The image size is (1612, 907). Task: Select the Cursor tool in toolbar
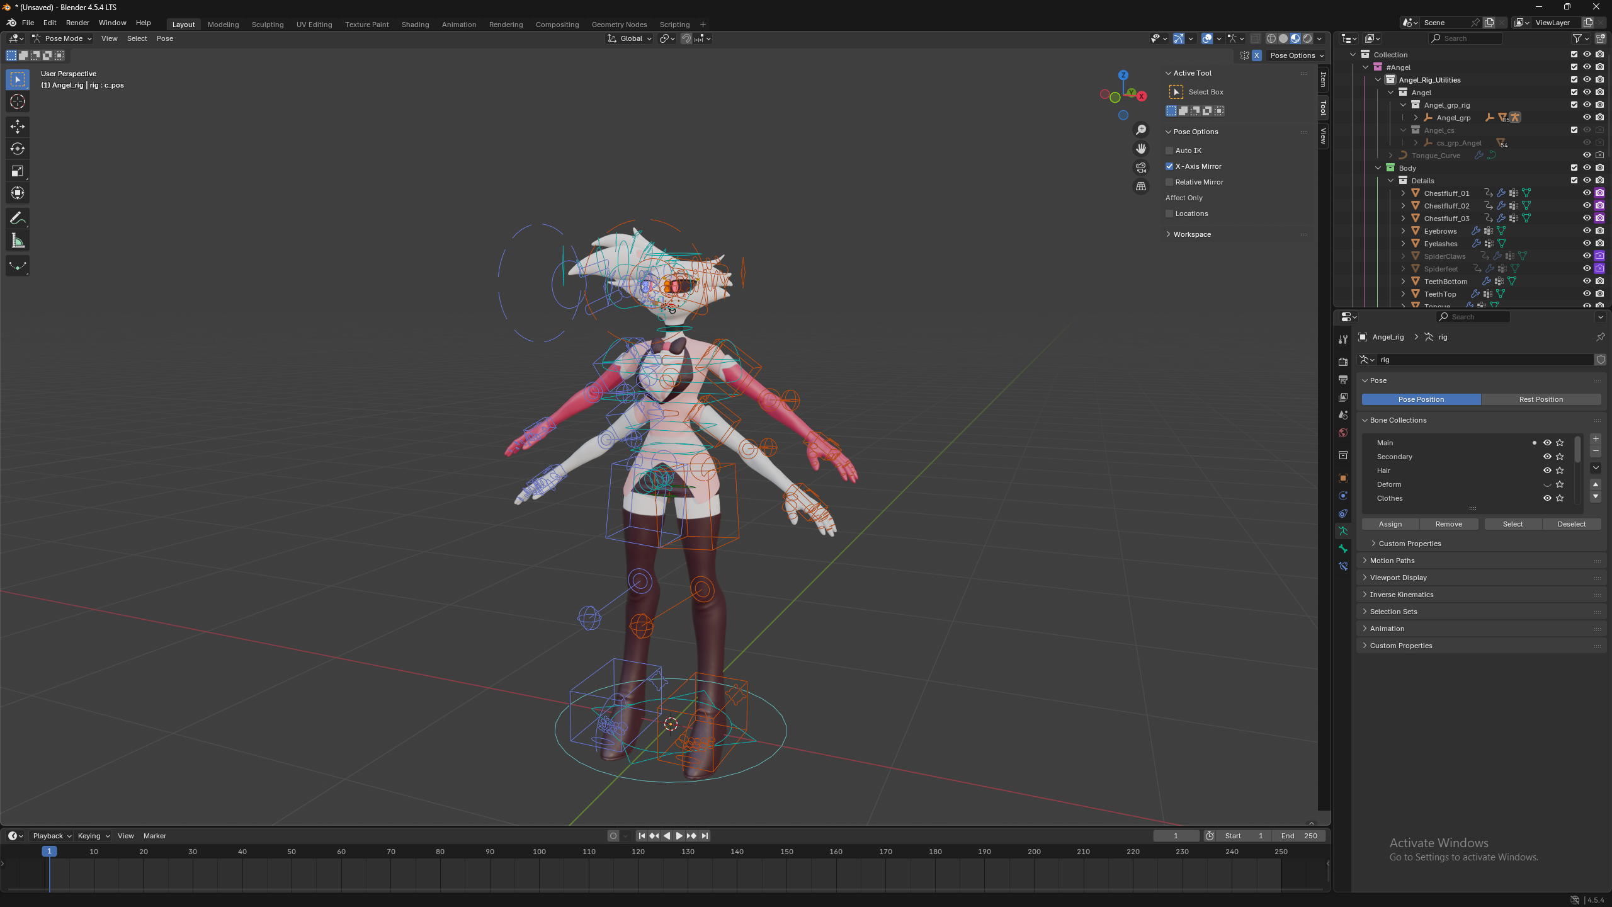[x=18, y=102]
